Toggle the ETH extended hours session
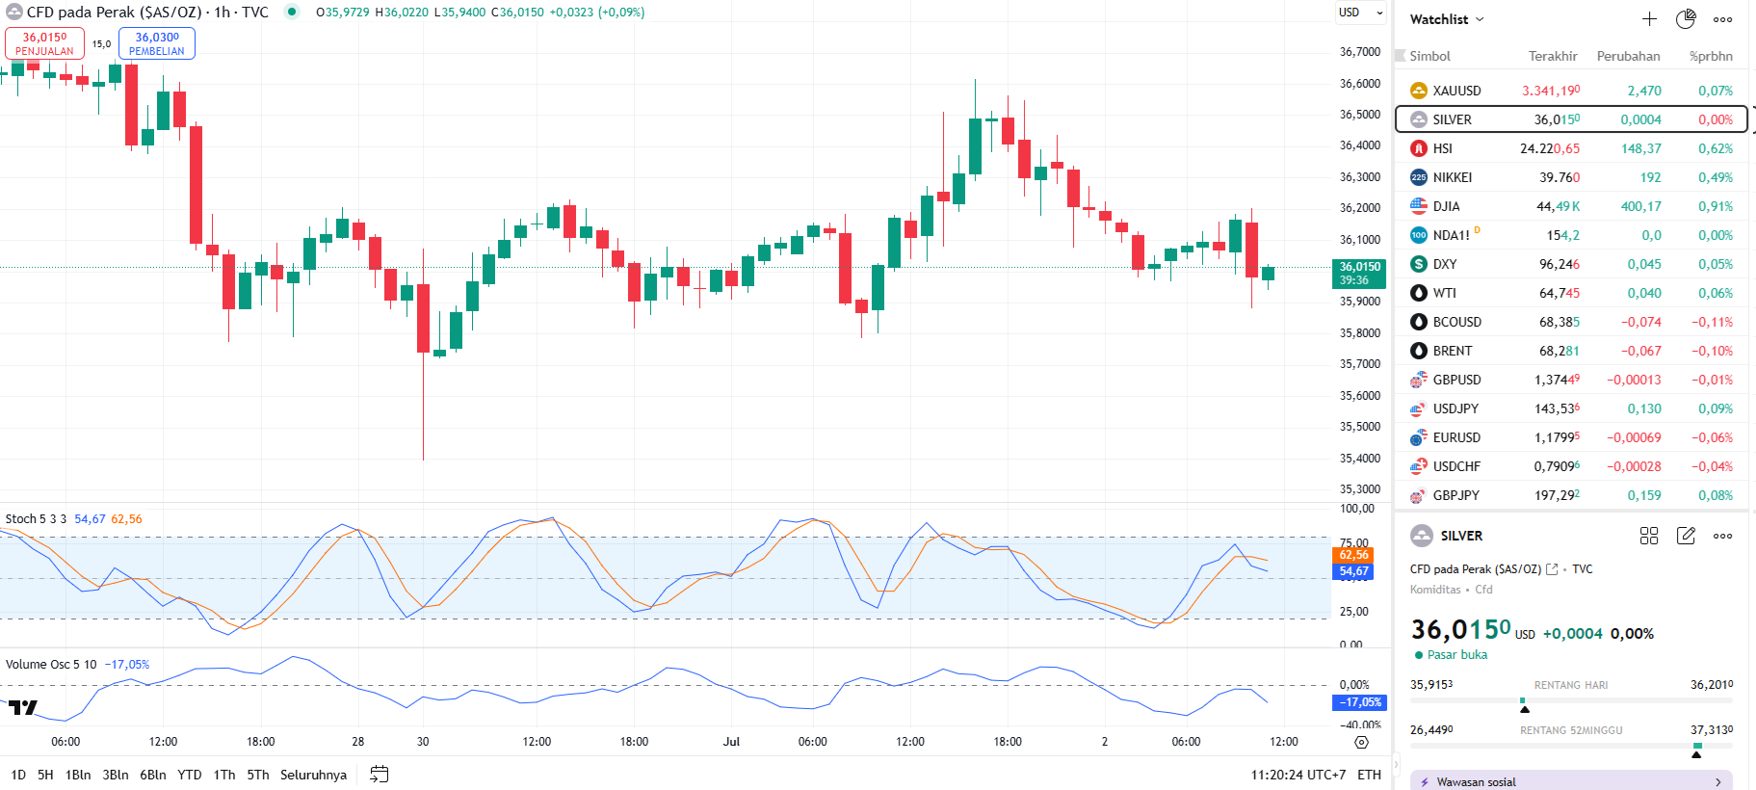The image size is (1756, 790). click(x=1369, y=775)
